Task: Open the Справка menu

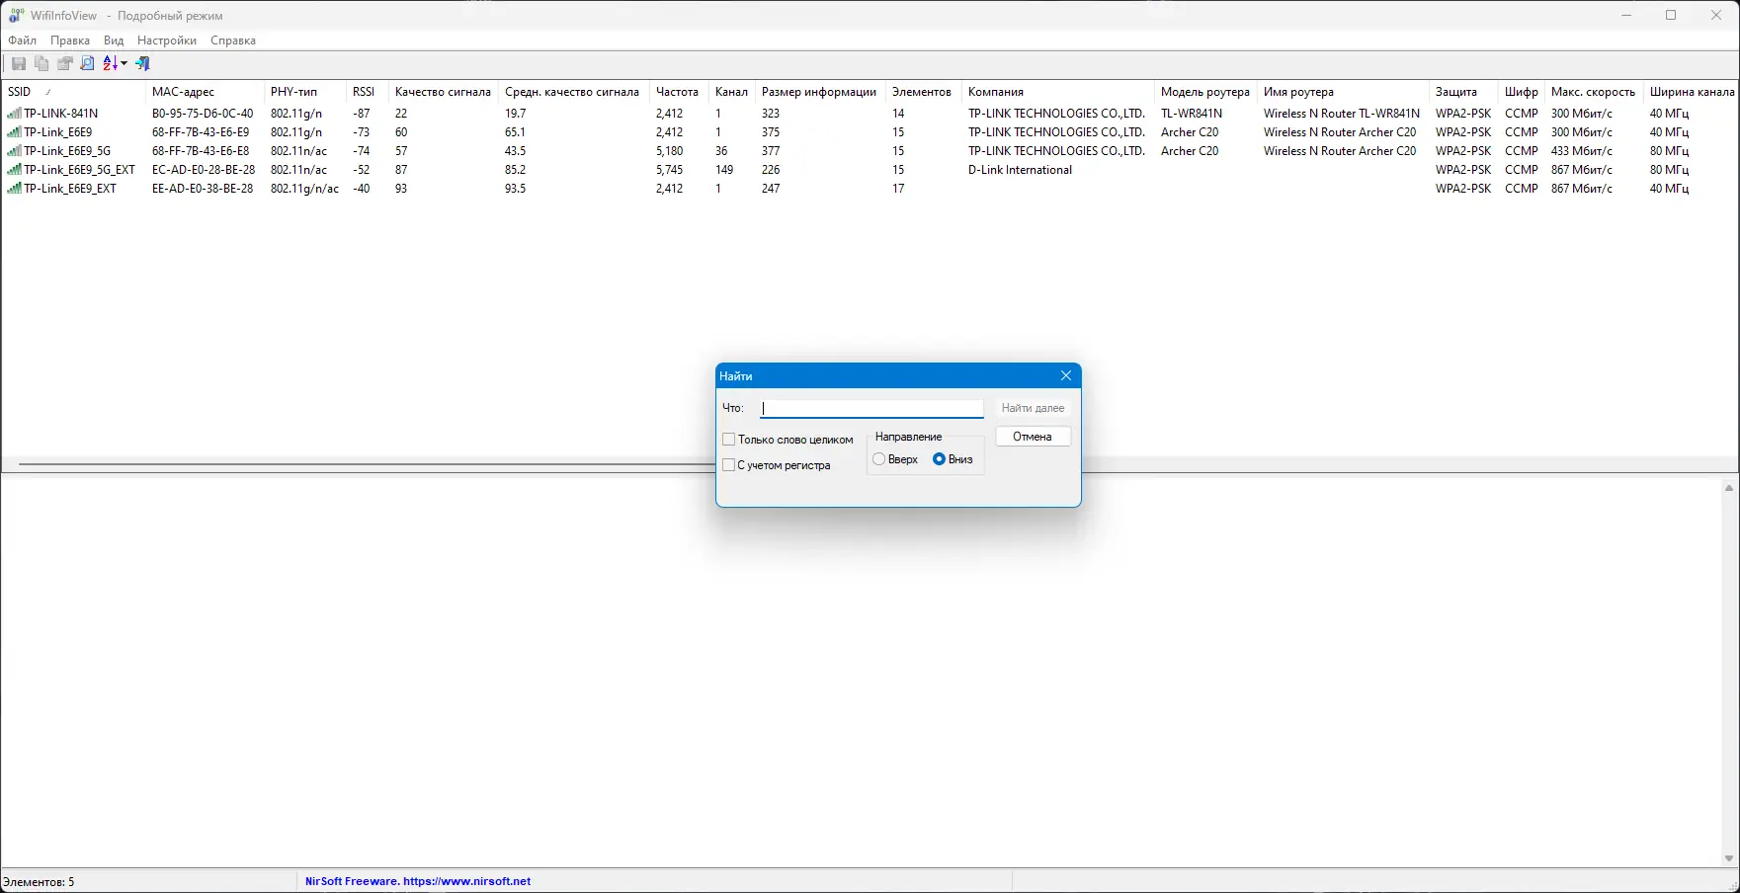Action: [x=233, y=41]
